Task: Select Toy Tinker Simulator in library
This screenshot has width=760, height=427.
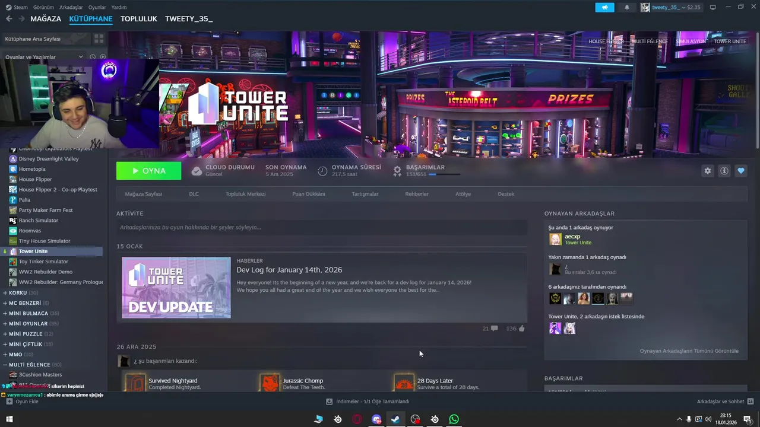Action: [43, 262]
